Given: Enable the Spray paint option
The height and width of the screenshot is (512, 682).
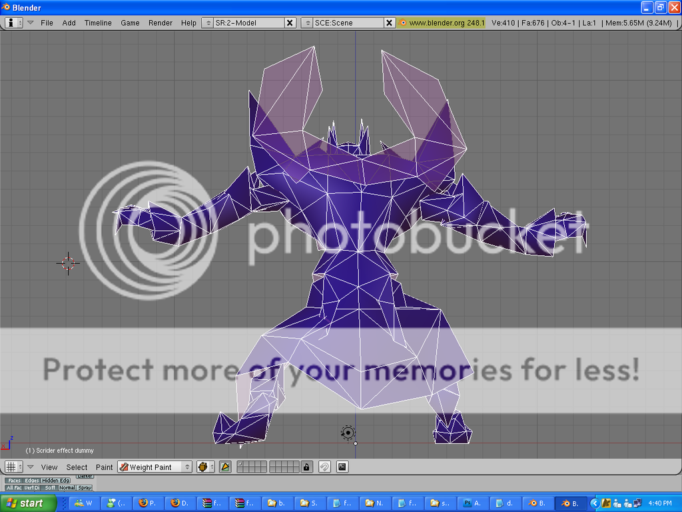Looking at the screenshot, I should click(x=85, y=488).
